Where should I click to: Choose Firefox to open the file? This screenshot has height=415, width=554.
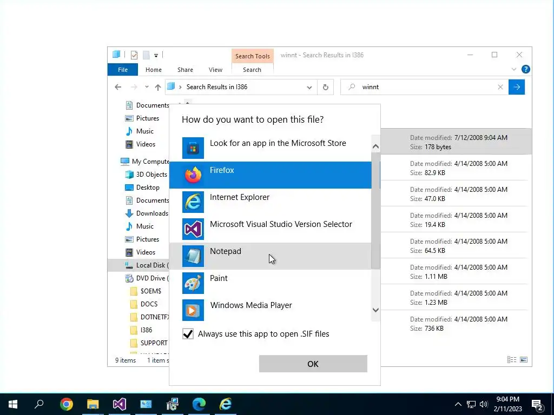pos(271,175)
